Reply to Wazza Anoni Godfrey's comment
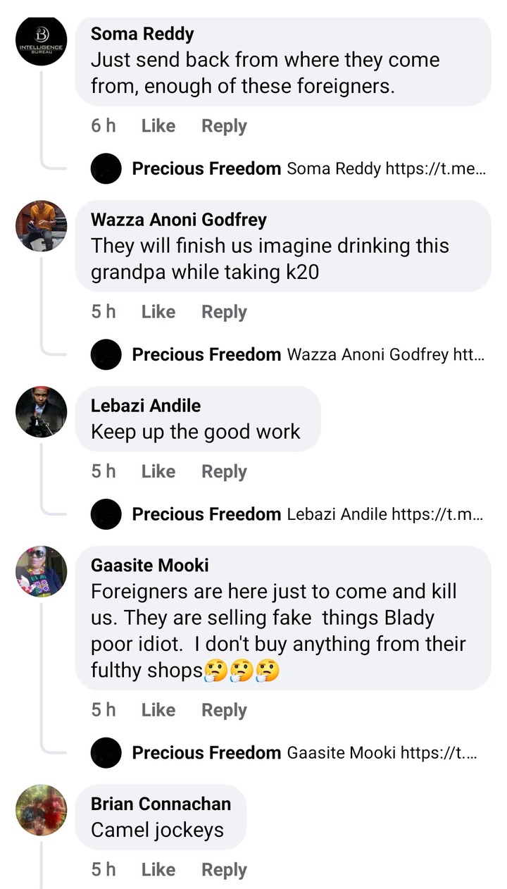The height and width of the screenshot is (889, 507). pos(224,312)
